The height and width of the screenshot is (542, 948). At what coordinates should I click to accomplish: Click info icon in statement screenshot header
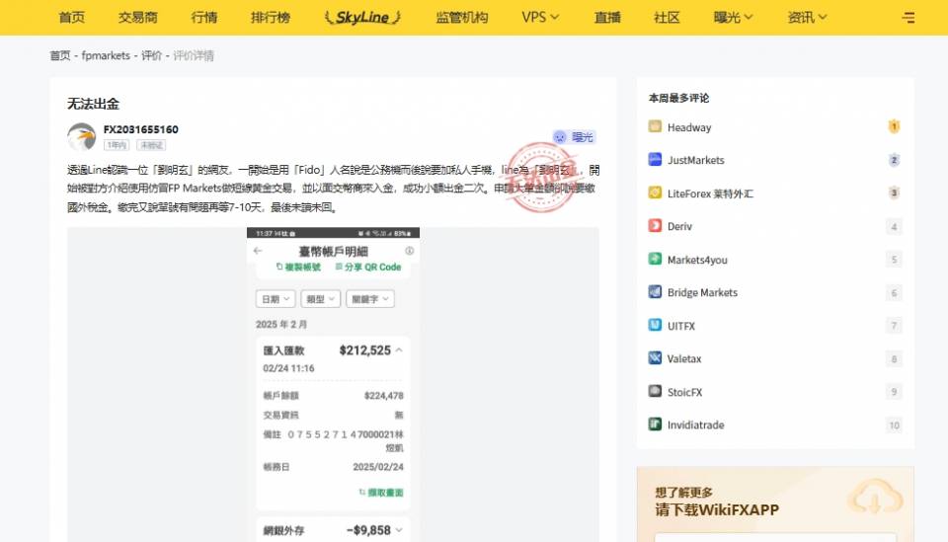point(409,251)
